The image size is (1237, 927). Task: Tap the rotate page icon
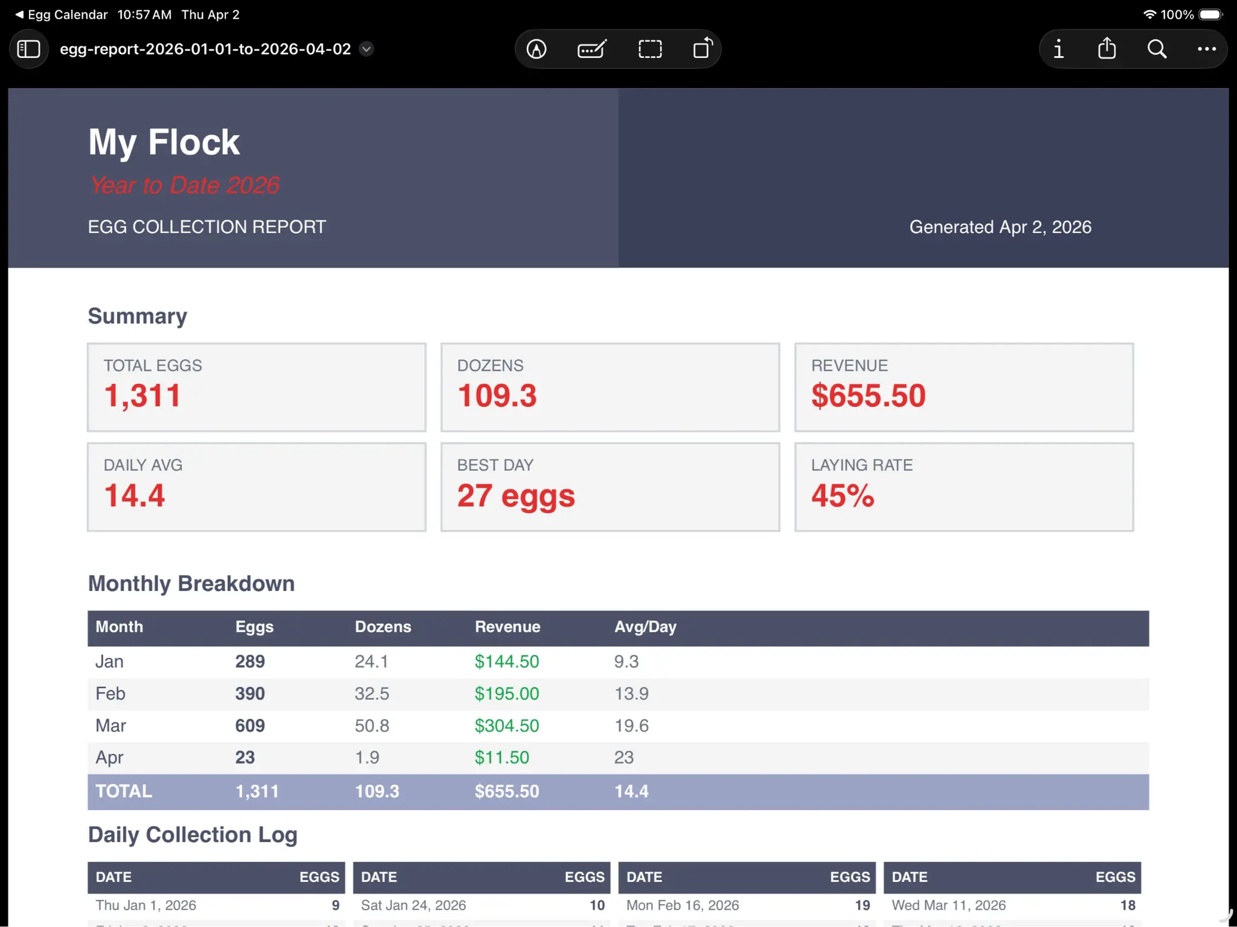(x=703, y=48)
